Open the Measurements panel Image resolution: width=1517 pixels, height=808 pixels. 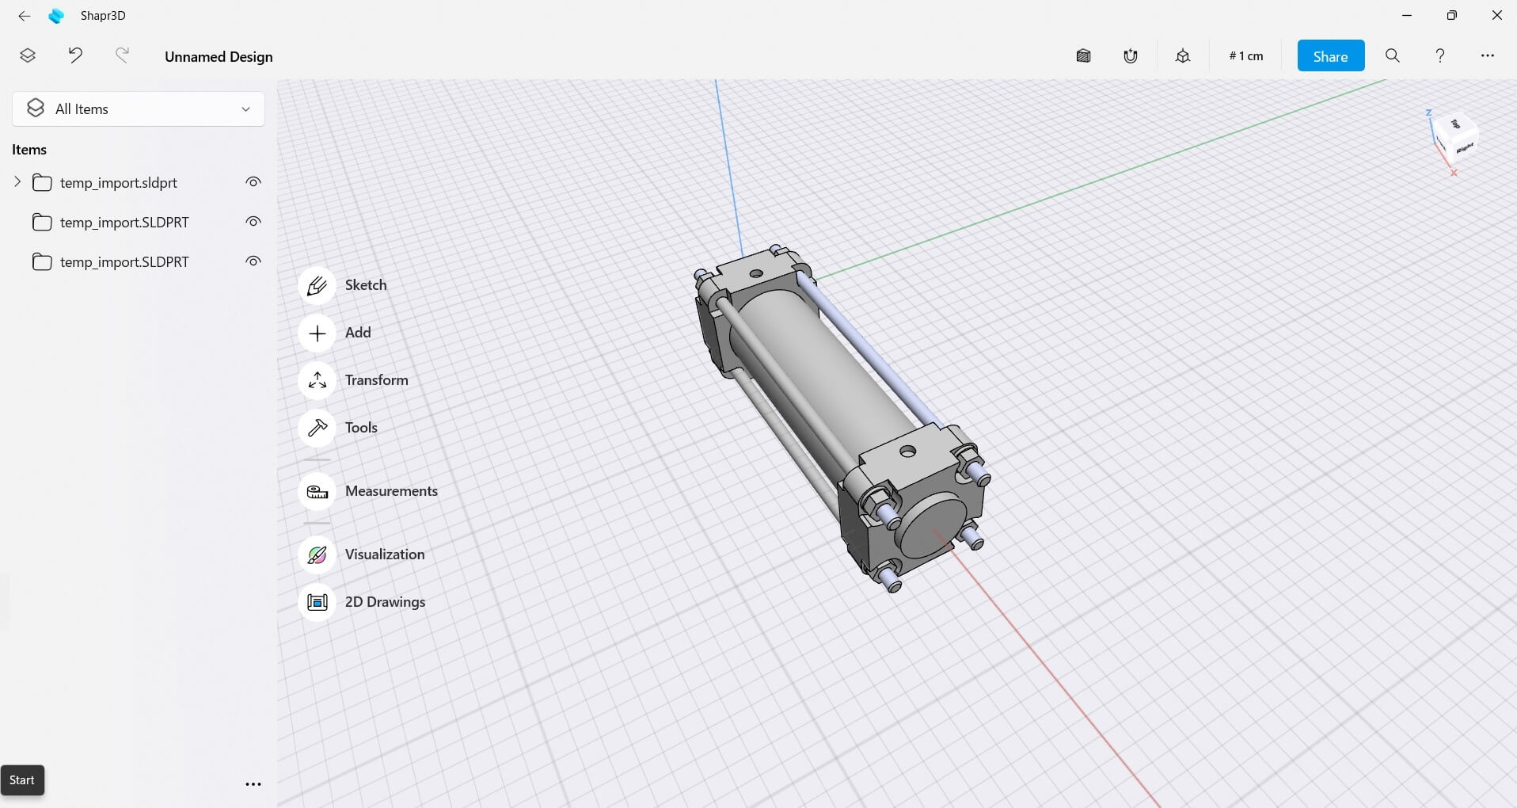[x=317, y=492]
